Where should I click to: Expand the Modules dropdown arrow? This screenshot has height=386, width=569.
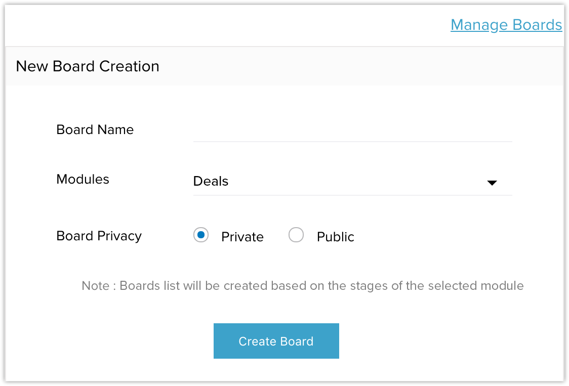492,183
